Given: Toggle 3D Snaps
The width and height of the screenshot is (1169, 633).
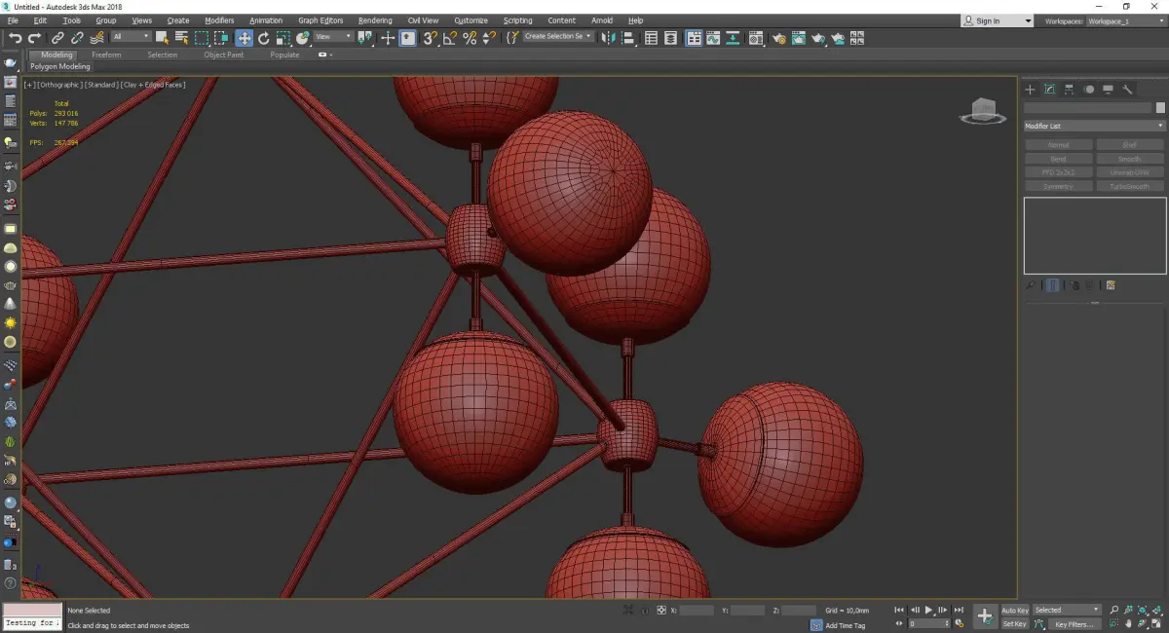Looking at the screenshot, I should pos(430,38).
